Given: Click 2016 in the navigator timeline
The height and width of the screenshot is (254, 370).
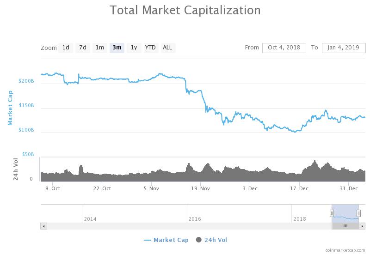Looking at the screenshot, I should [x=195, y=219].
